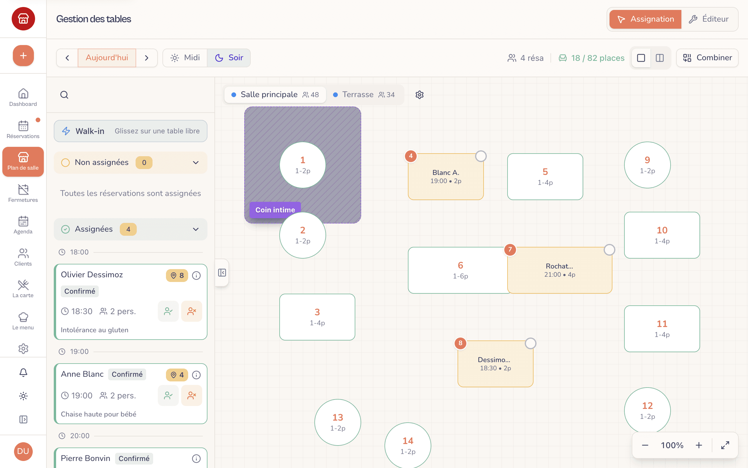Collapse the reservations side panel

222,273
